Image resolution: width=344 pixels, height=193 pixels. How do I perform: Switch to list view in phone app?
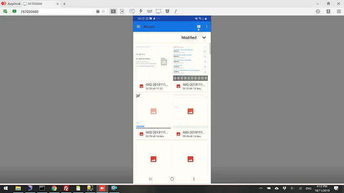click(x=199, y=27)
